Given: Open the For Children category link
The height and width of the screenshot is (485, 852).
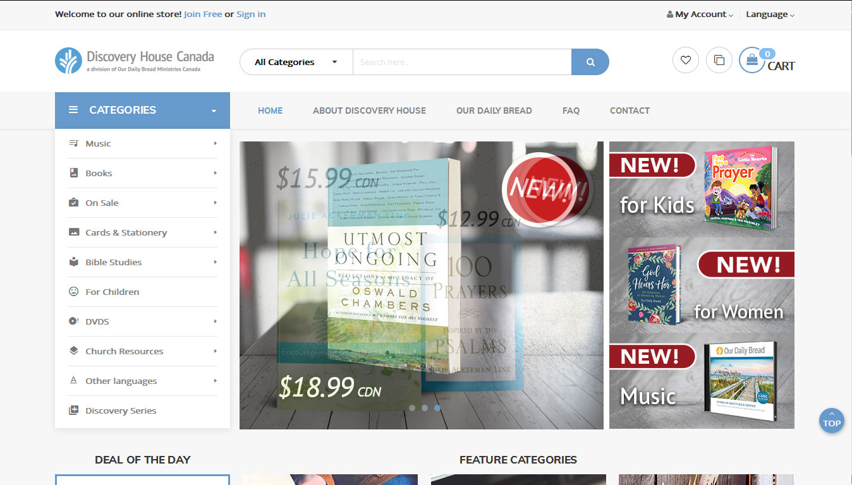Looking at the screenshot, I should [x=112, y=292].
